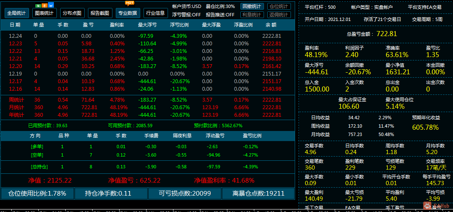
Task: Click 最小净值 1631.21 value
Action: pyautogui.click(x=397, y=72)
